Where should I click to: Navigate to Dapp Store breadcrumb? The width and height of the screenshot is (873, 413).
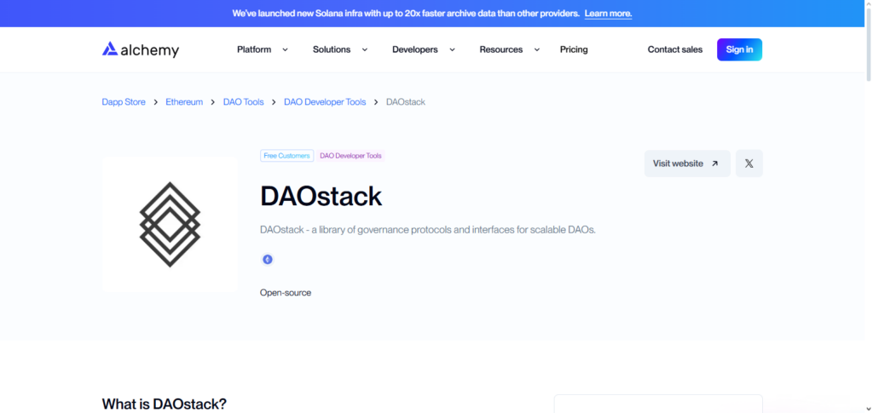click(124, 101)
